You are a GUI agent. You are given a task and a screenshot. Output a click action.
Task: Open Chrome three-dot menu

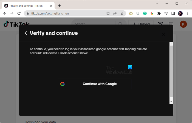coord(187,13)
